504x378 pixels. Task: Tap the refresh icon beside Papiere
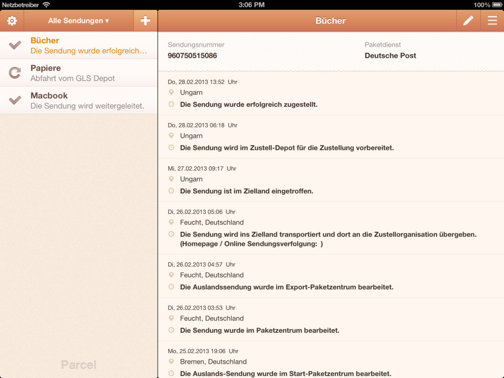pos(15,73)
